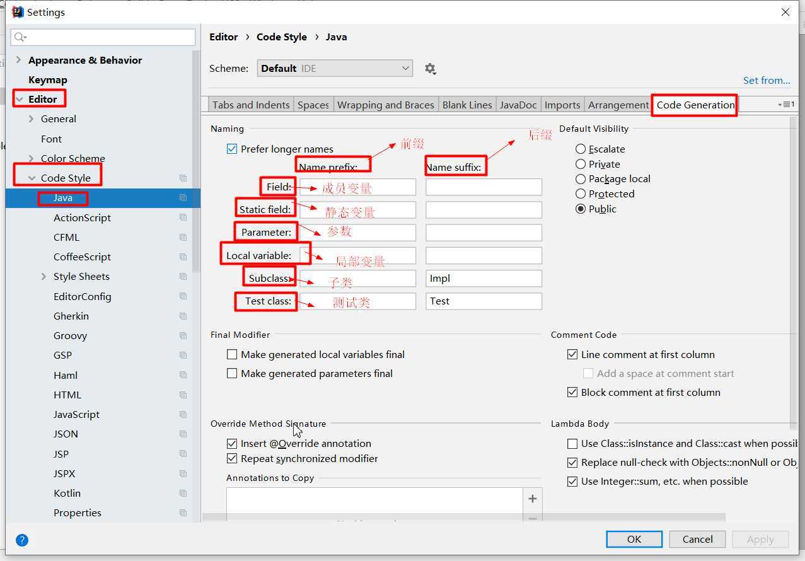Select Kotlin code style in the tree

(x=67, y=494)
